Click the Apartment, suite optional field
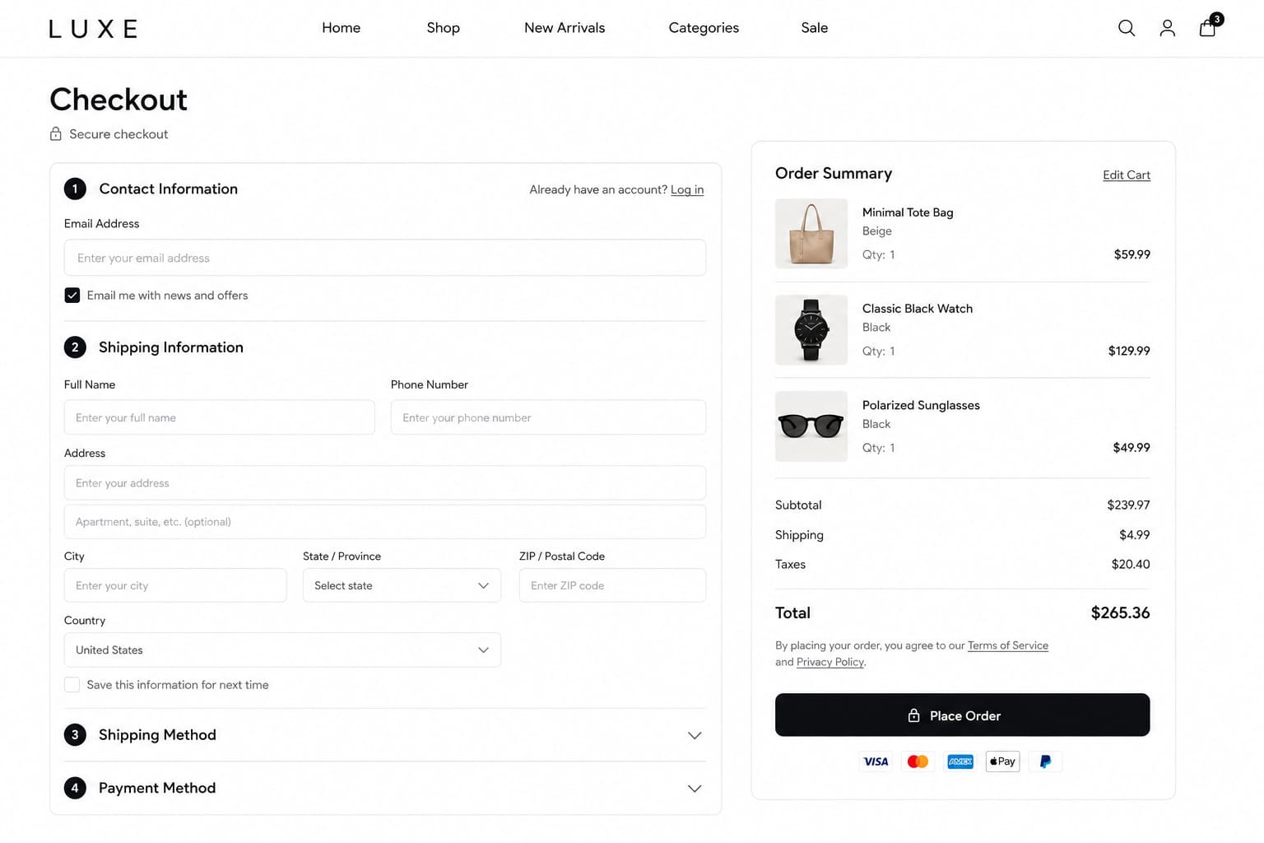Image resolution: width=1264 pixels, height=843 pixels. point(385,521)
